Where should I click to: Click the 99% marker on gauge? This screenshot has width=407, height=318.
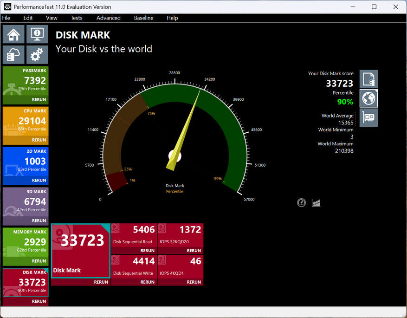tap(218, 179)
